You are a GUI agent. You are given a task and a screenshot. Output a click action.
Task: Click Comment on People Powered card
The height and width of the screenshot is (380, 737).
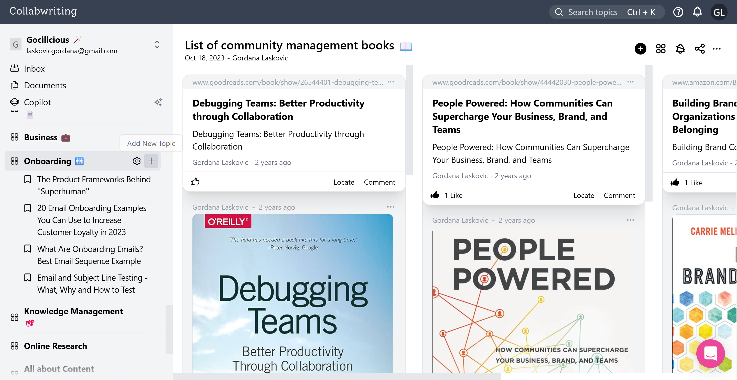click(x=619, y=195)
